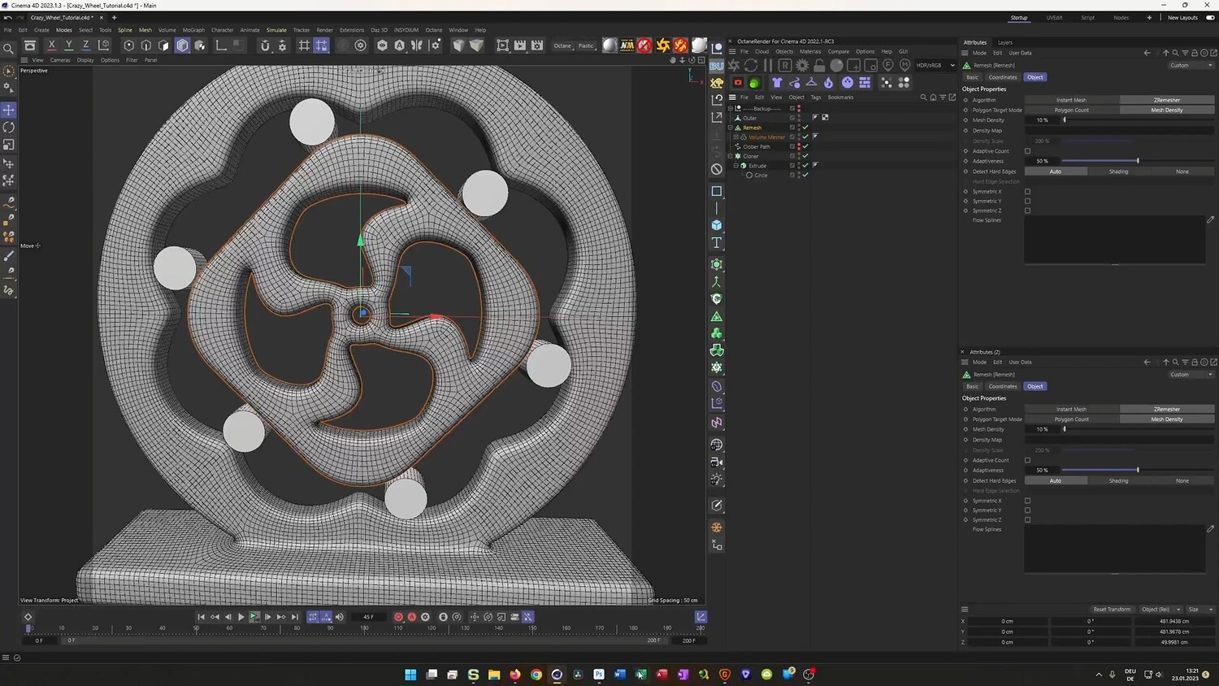Open the HDR/sRGB dropdown in Octane viewer

click(935, 65)
